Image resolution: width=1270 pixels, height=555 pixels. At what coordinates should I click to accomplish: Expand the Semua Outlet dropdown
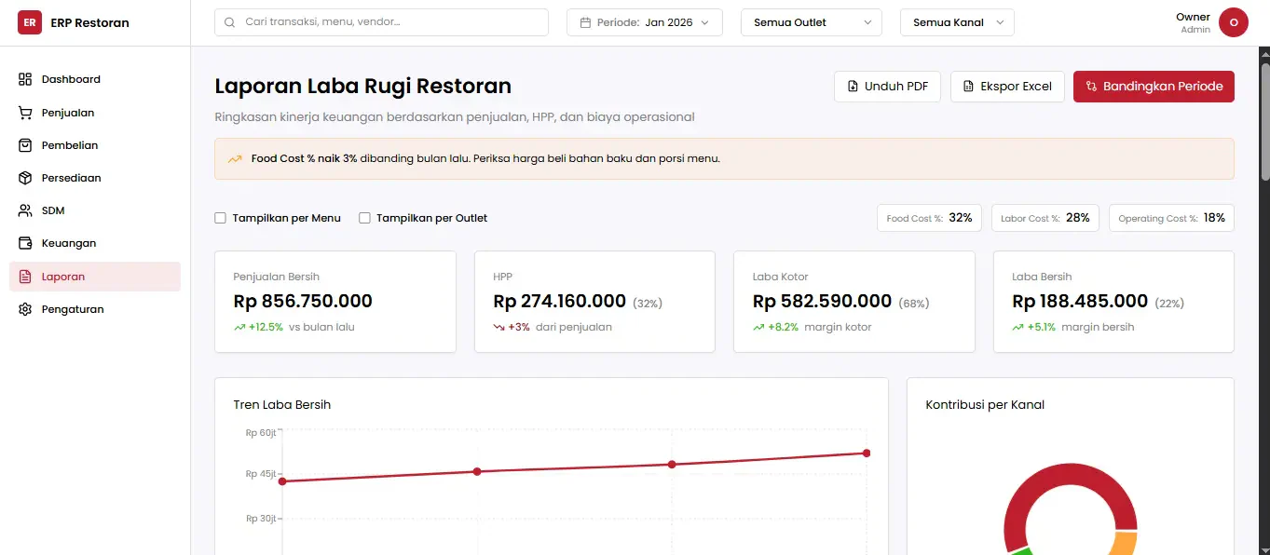tap(812, 22)
